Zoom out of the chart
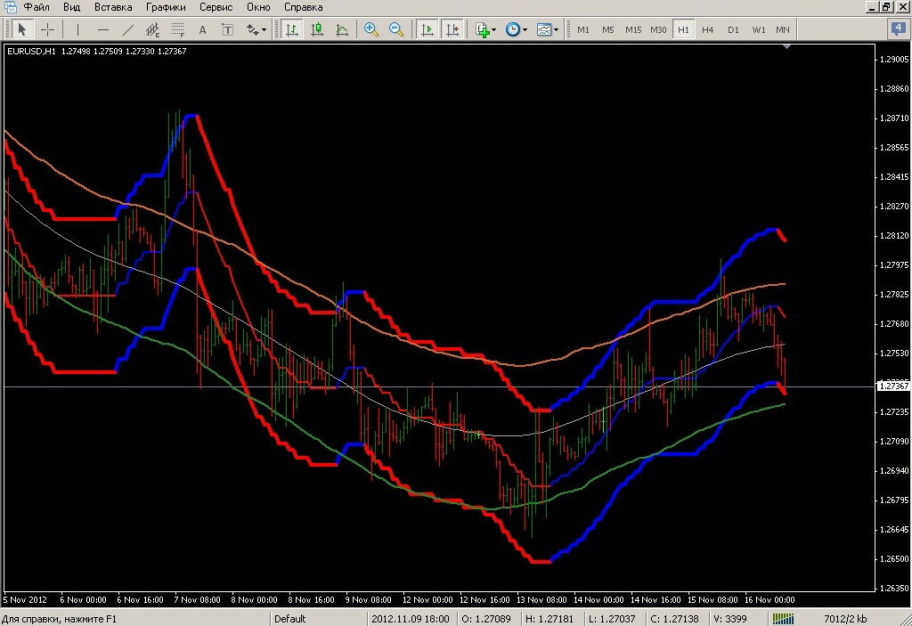Screen dimensions: 912x626 [x=396, y=29]
